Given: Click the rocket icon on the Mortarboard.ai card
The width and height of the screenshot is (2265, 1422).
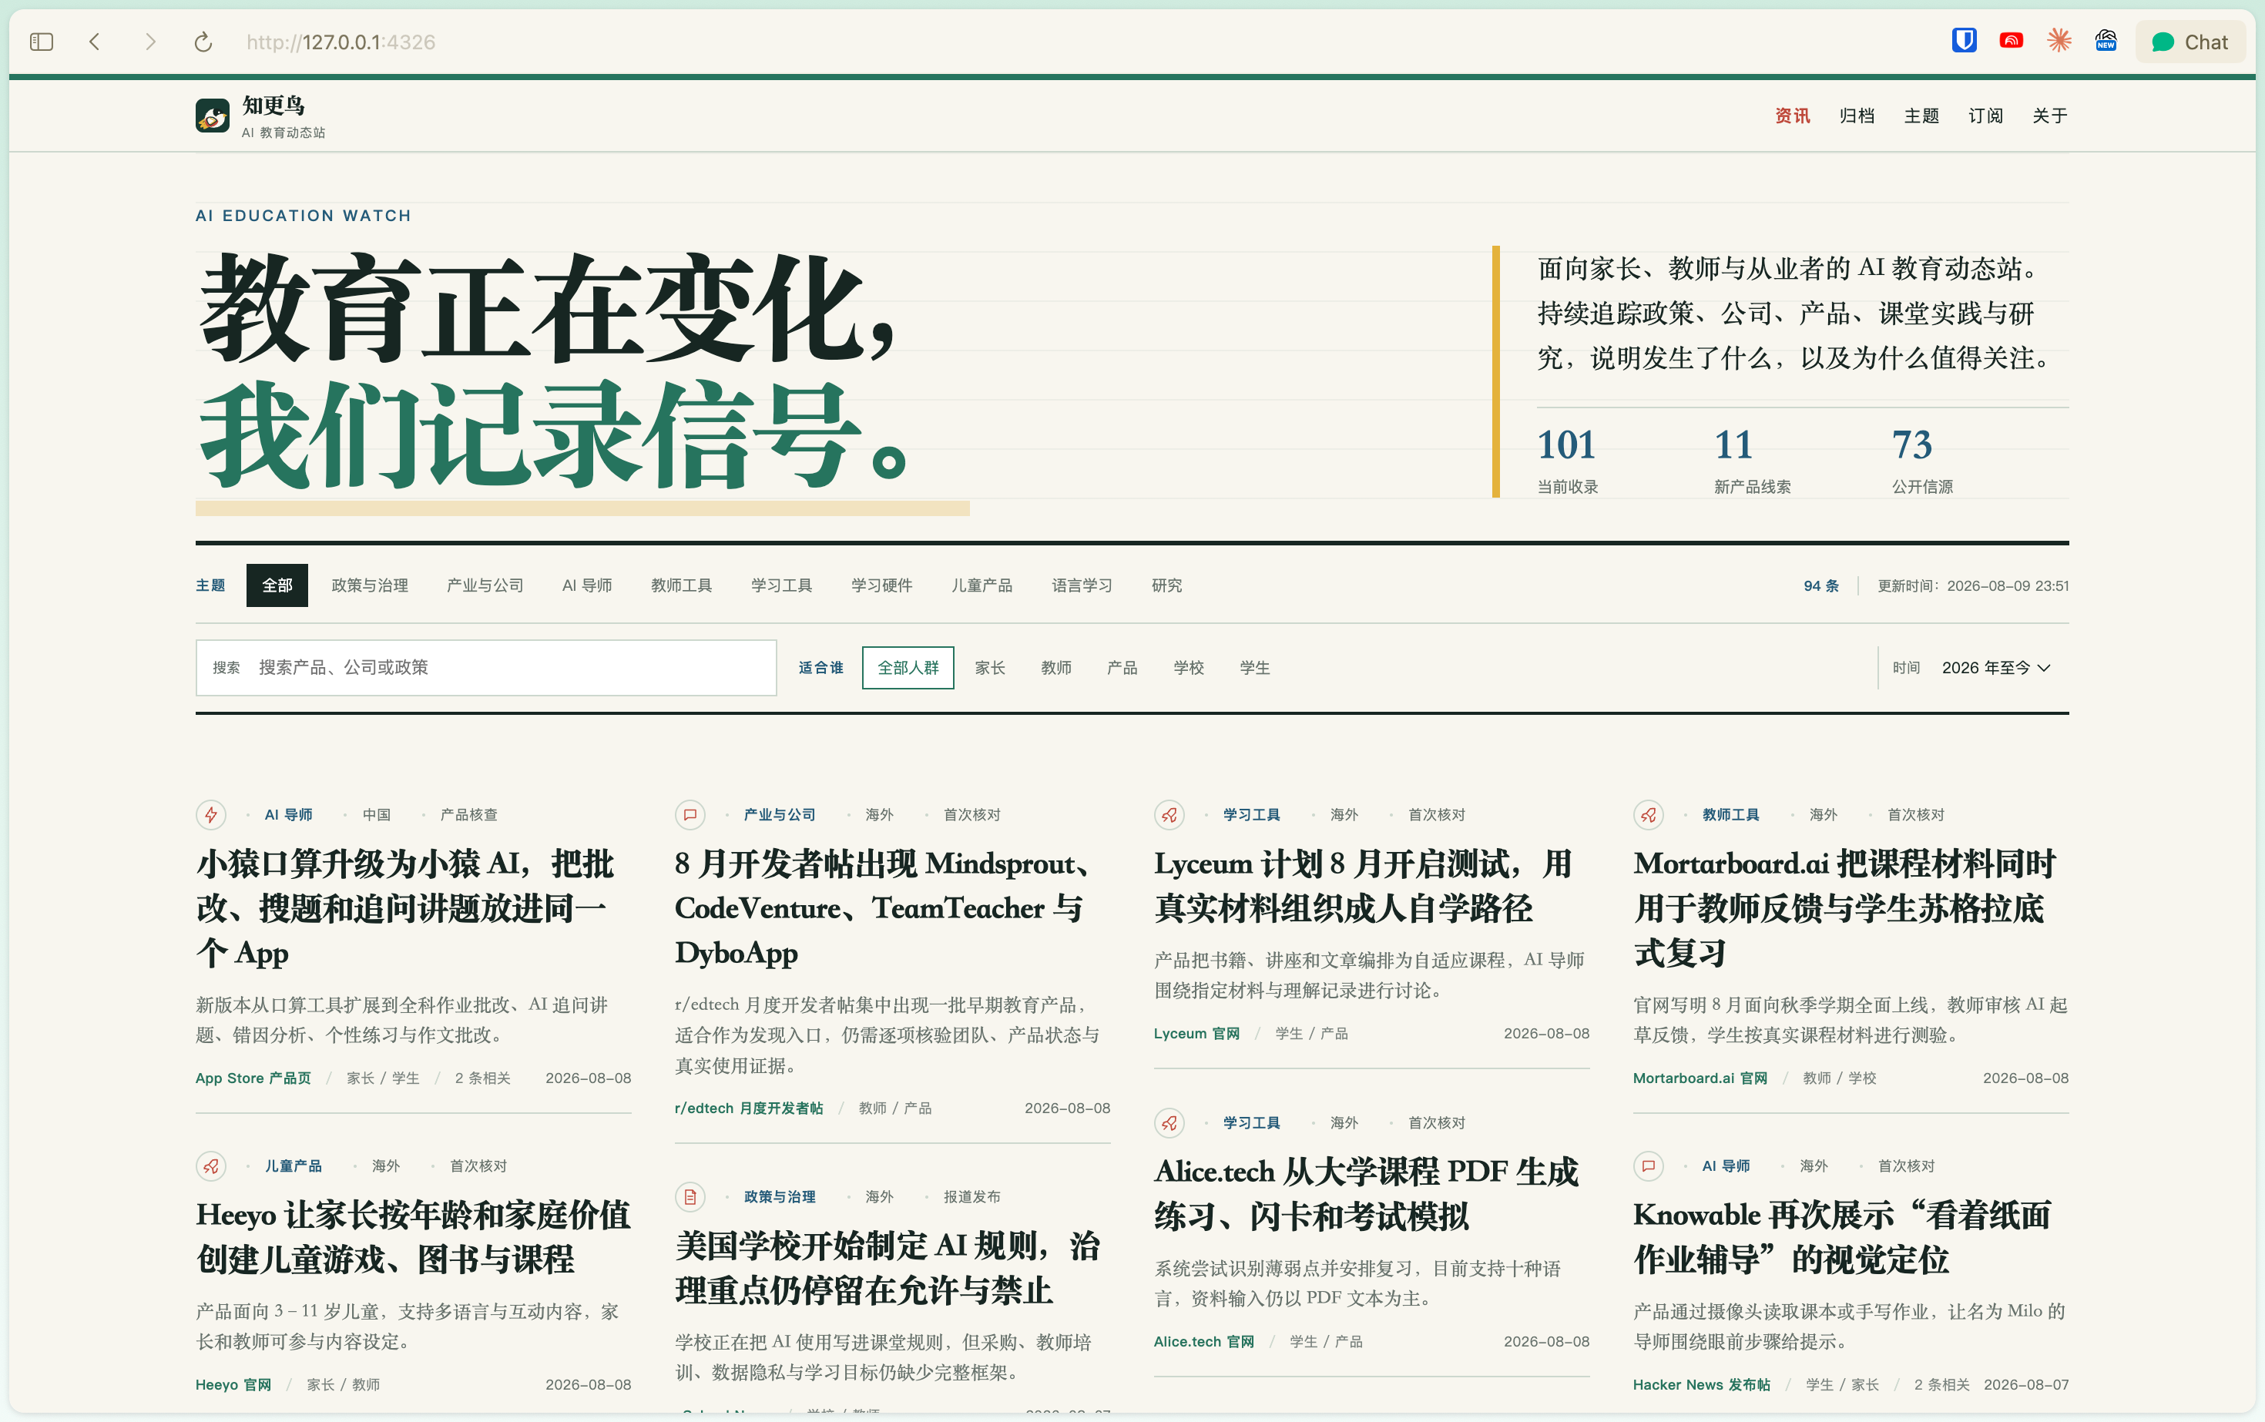Looking at the screenshot, I should 1649,814.
